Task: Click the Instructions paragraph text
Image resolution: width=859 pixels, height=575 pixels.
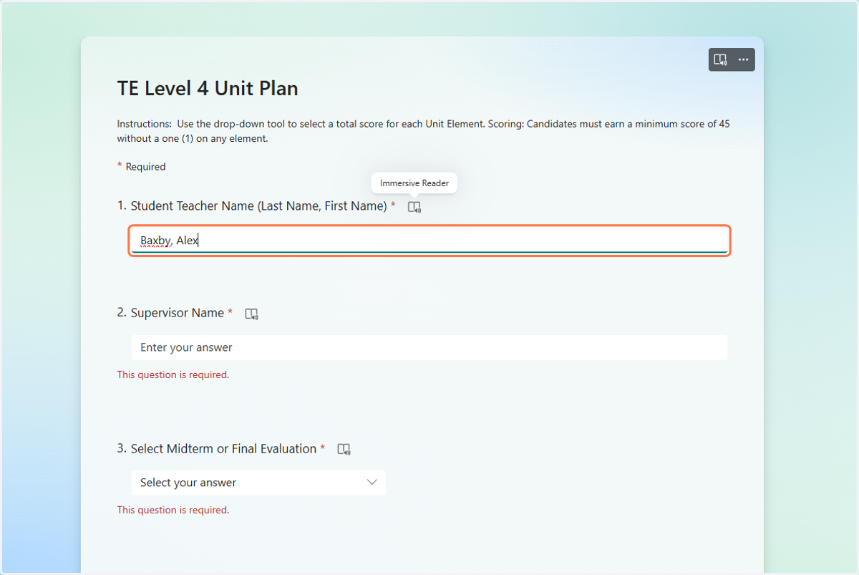Action: (424, 131)
